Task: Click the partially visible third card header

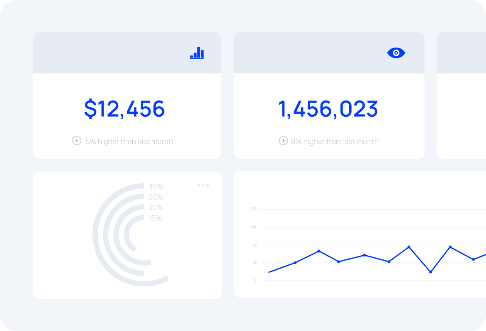Action: pos(461,53)
